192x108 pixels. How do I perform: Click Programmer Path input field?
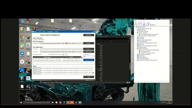61,43
